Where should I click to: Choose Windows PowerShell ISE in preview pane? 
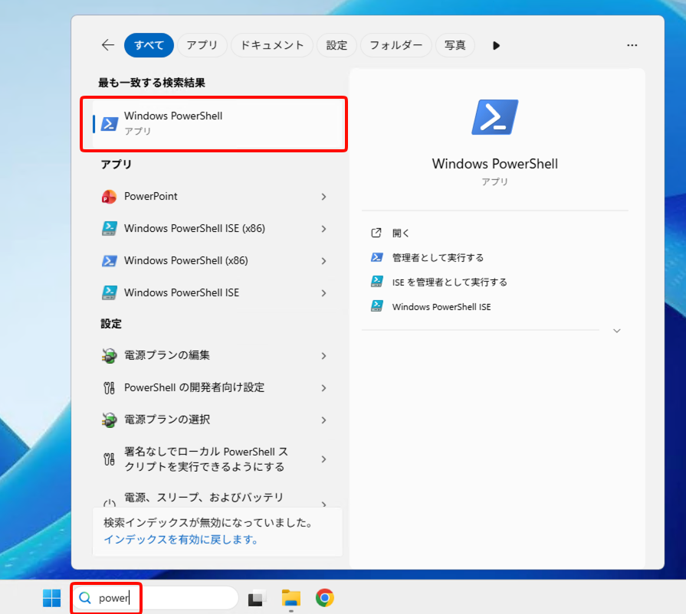(441, 307)
